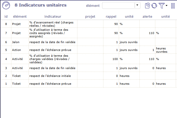
Task: Click the rappel column header
Action: pos(111,17)
